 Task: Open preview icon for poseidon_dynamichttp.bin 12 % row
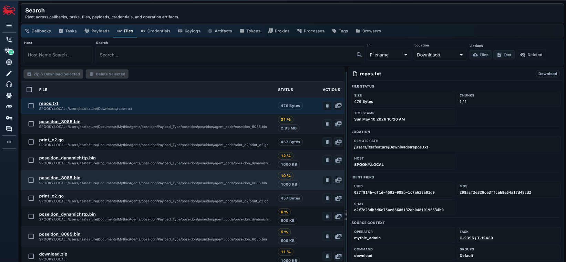click(x=338, y=160)
